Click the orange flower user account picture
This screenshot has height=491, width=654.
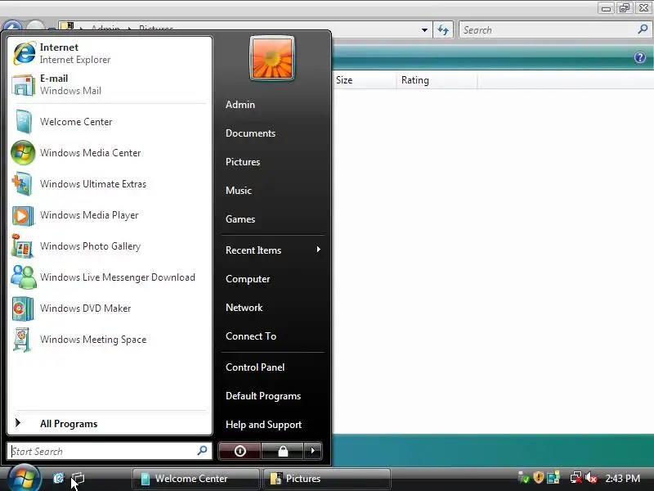point(272,58)
